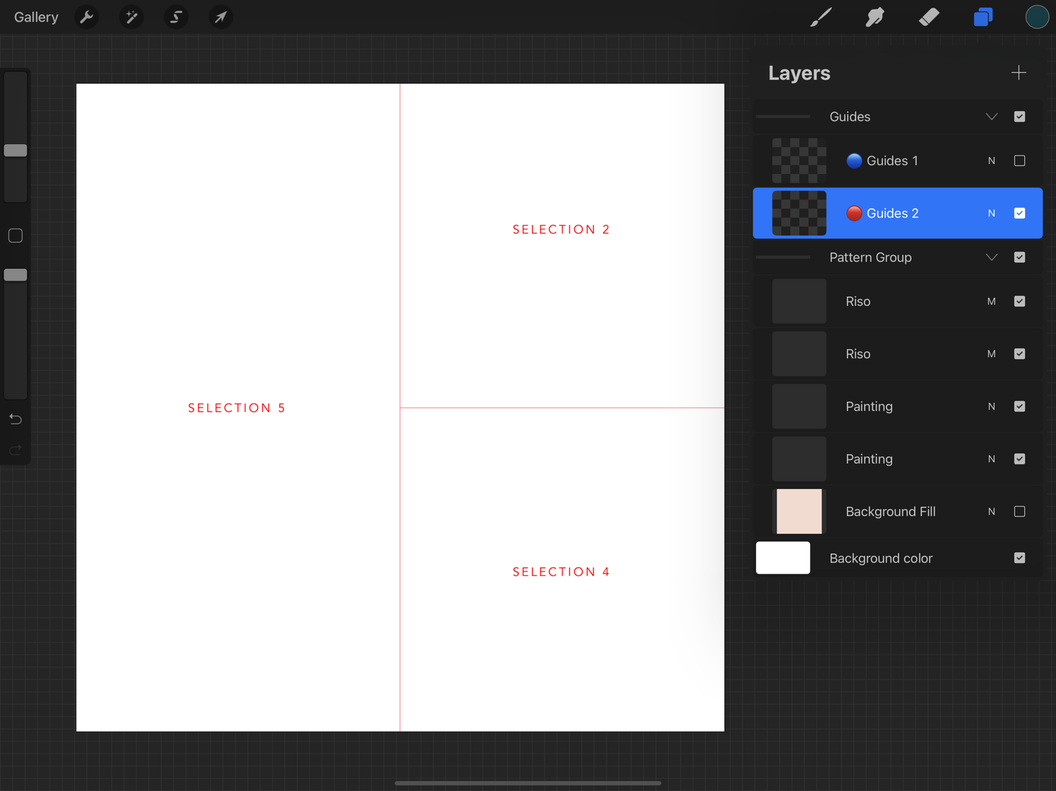Screen dimensions: 1056x791
Task: Tap the undo arrow in the sidebar
Action: pos(15,419)
